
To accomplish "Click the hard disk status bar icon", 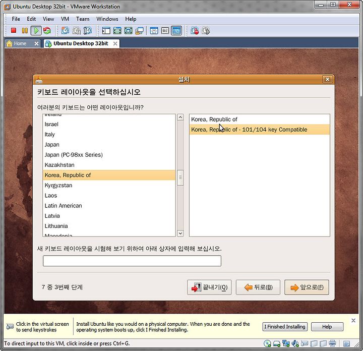I will pyautogui.click(x=277, y=343).
